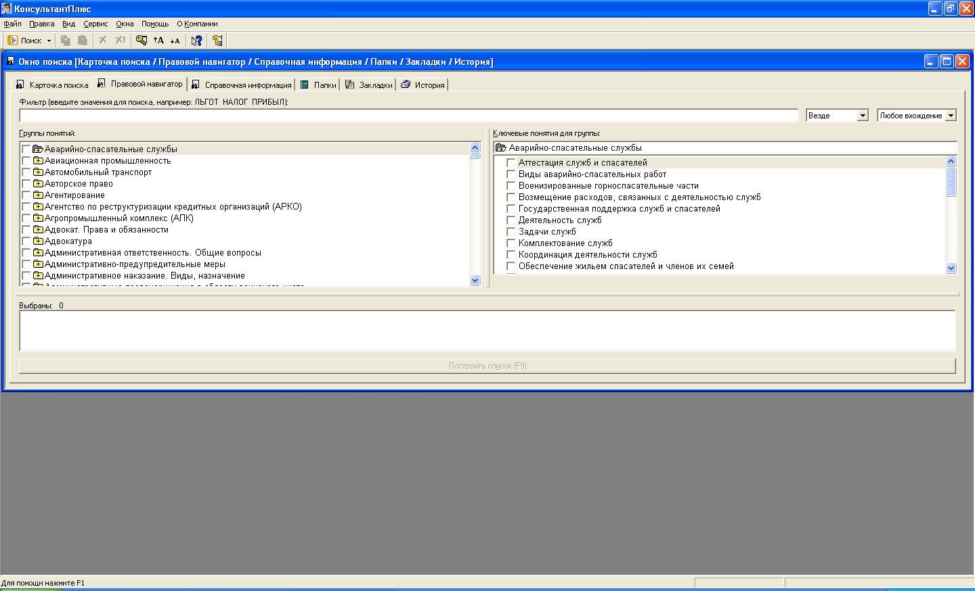Click the Выбраны selected items box
The width and height of the screenshot is (975, 591).
click(487, 331)
